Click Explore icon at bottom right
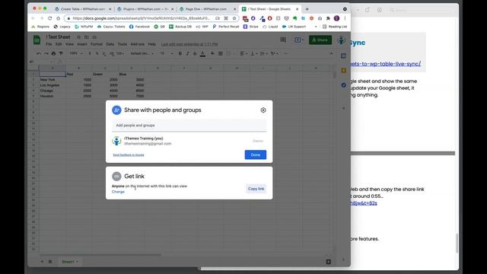Image resolution: width=487 pixels, height=274 pixels. click(328, 262)
